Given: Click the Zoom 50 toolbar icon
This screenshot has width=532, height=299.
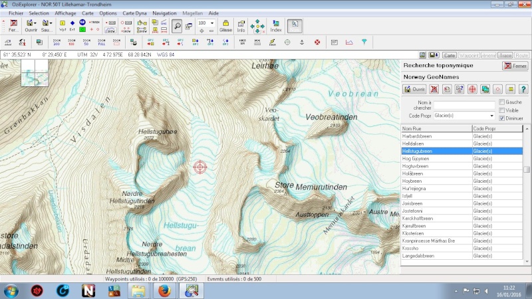Looking at the screenshot, I should coord(86,42).
